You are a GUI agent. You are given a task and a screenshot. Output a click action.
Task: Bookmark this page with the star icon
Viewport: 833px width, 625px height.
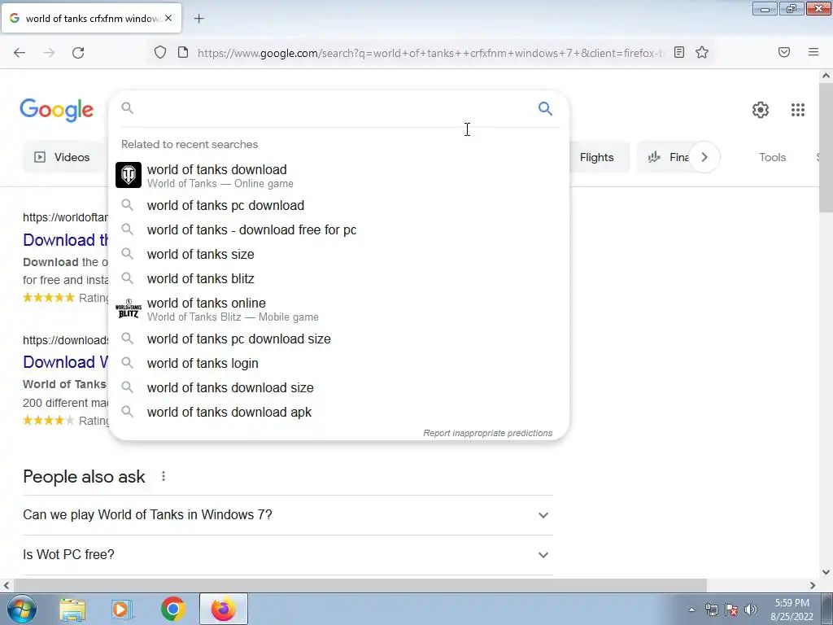pos(702,52)
